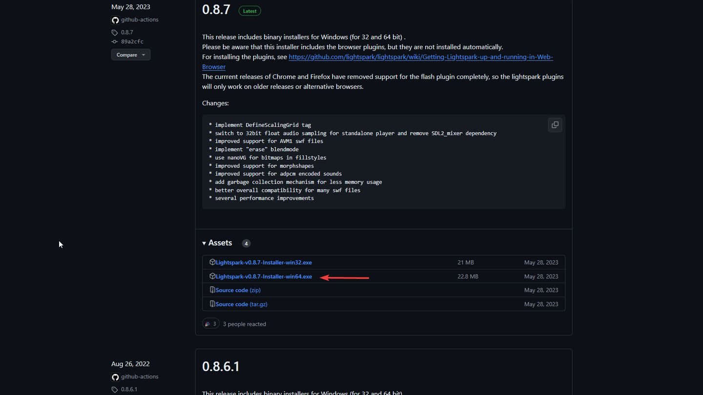Click 'several performance improvements' changelog line
This screenshot has height=395, width=703.
(x=261, y=198)
